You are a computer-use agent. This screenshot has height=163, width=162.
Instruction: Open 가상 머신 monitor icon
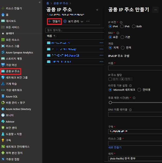coord(3,65)
